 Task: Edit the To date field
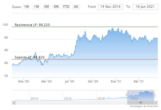pos(145,7)
